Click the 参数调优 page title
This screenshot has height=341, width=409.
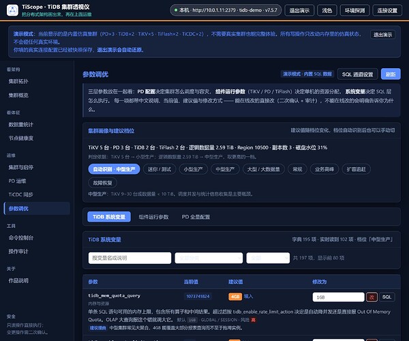click(x=95, y=74)
